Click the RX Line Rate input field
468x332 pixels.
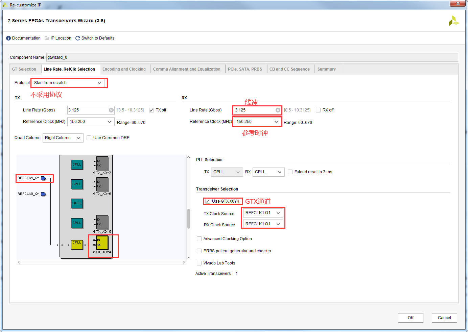[257, 110]
